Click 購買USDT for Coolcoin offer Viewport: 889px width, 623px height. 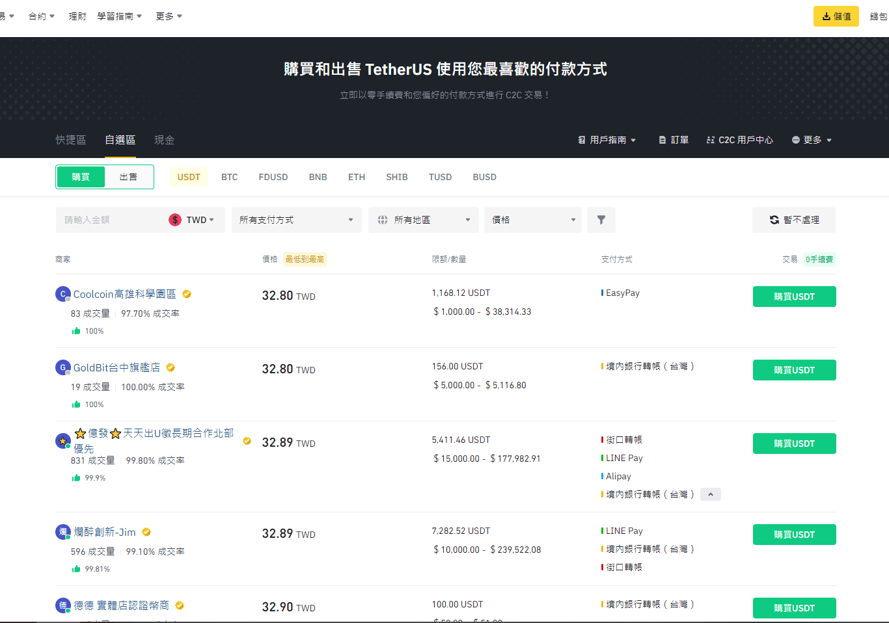pyautogui.click(x=795, y=297)
